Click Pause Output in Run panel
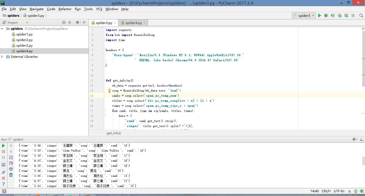The image size is (365, 196). point(3,157)
